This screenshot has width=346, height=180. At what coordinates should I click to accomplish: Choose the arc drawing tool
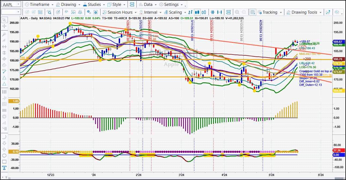(4, 137)
